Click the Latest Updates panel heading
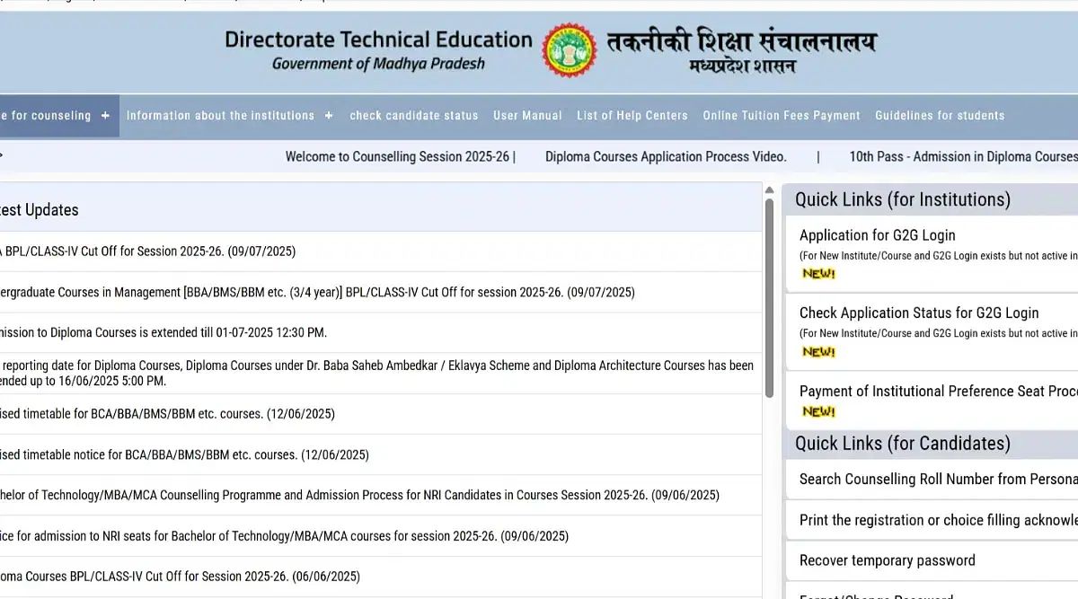Viewport: 1078px width, 599px height. click(x=39, y=209)
